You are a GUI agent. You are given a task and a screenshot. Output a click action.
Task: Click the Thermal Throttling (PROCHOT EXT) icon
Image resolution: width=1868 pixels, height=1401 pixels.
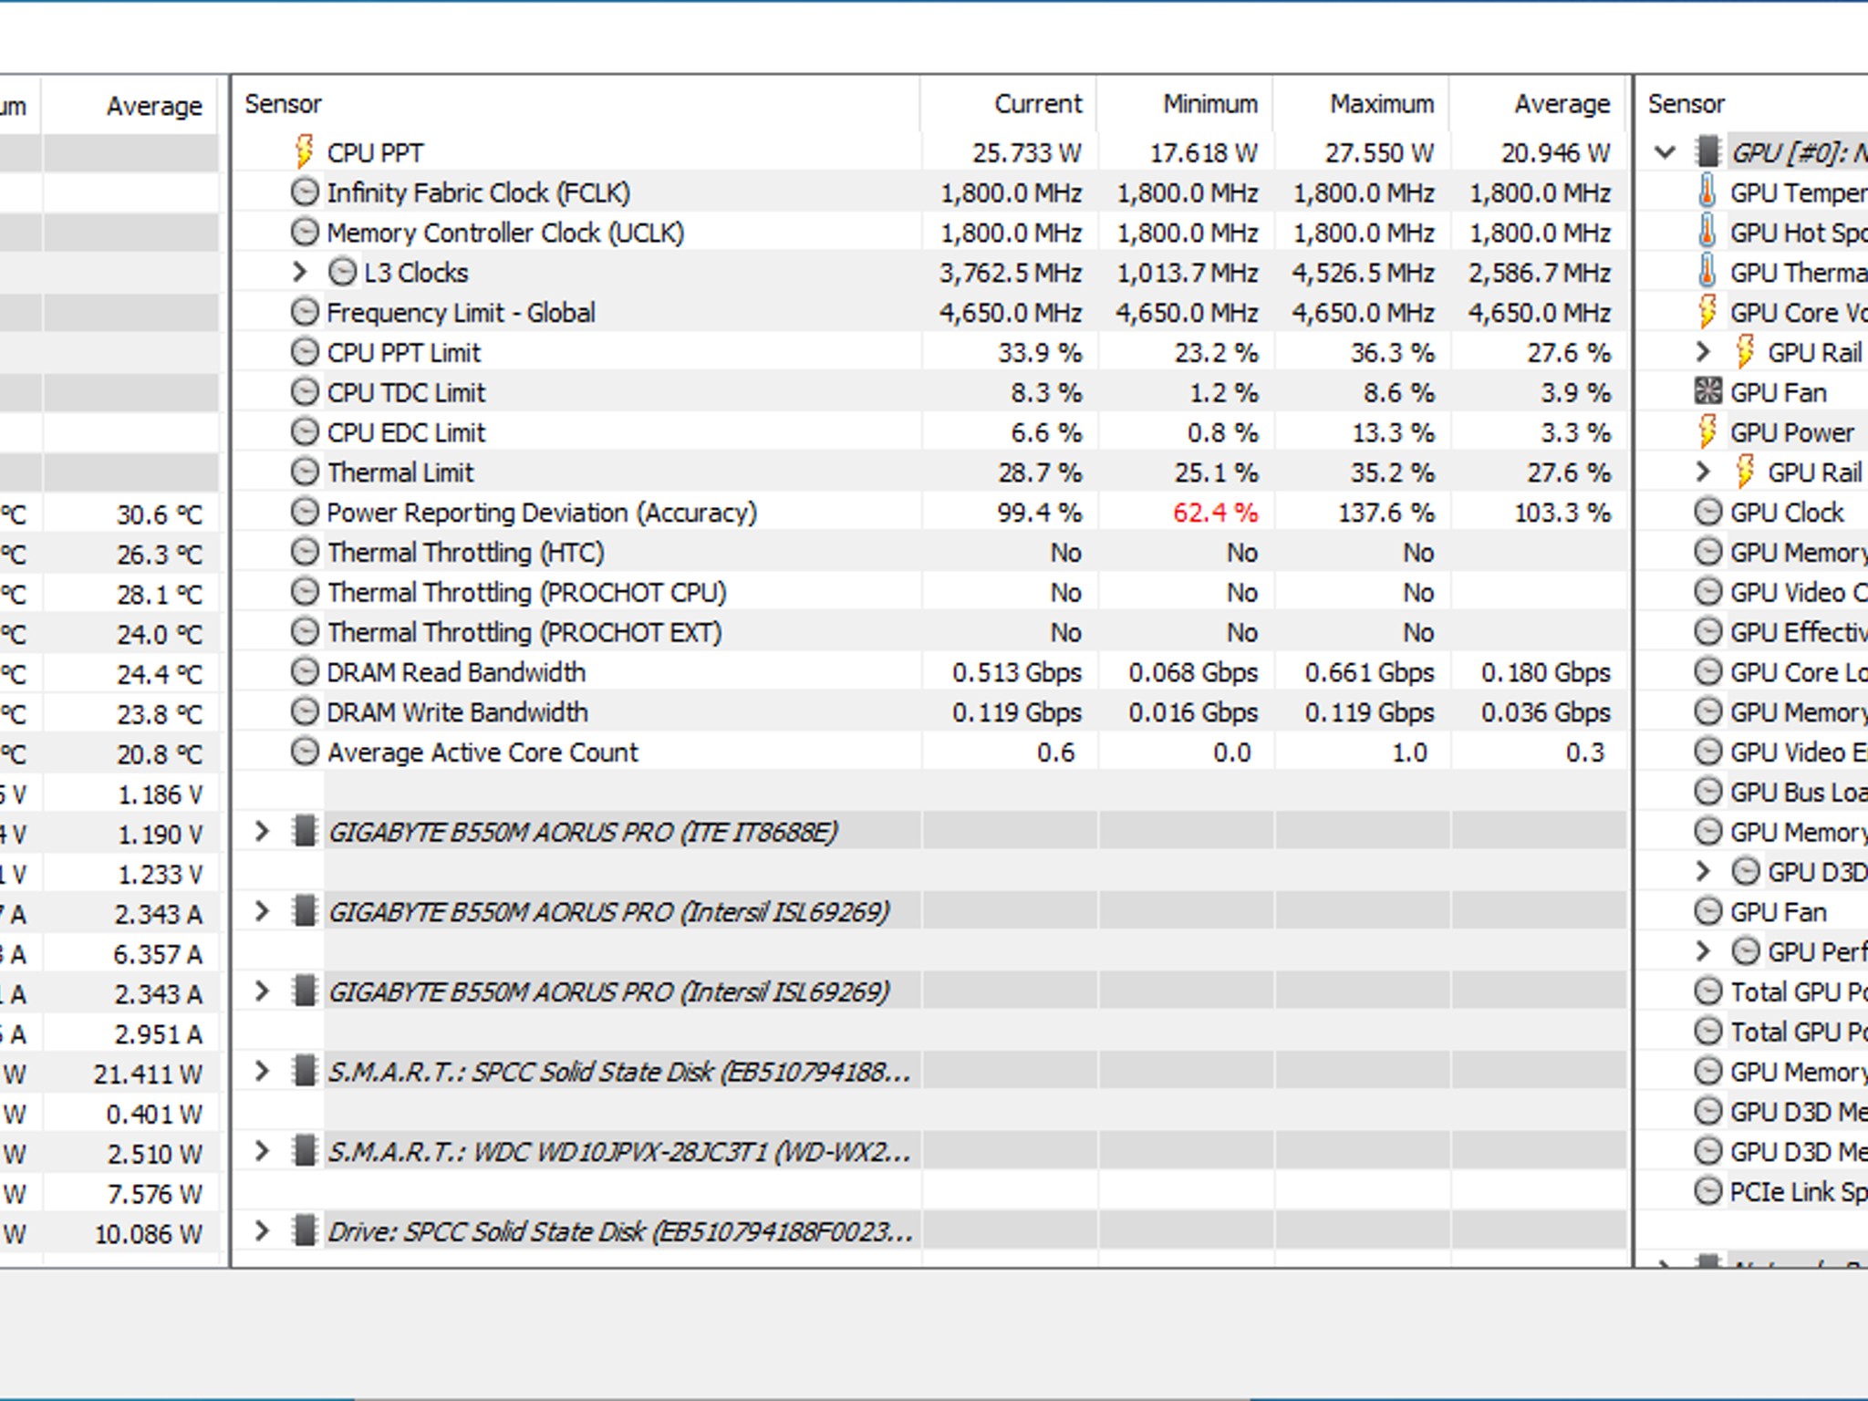(305, 632)
